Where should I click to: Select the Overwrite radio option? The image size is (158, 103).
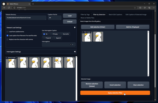point(65,34)
